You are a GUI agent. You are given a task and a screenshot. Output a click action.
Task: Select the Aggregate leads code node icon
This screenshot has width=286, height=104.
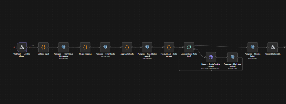127,47
